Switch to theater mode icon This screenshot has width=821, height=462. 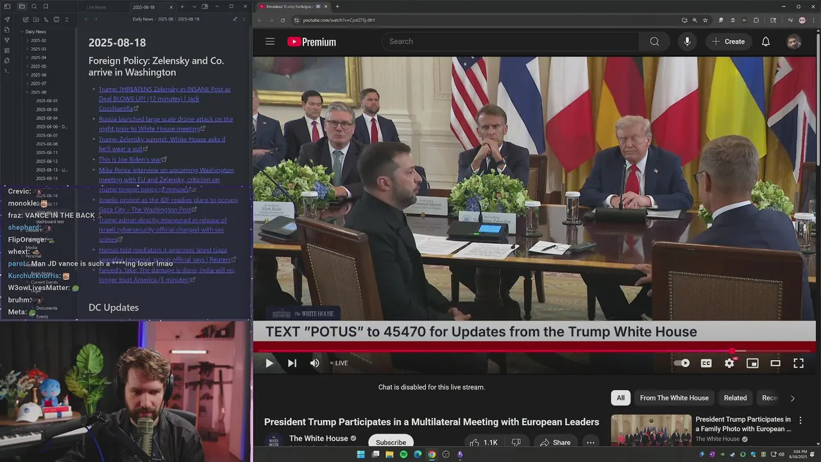[x=775, y=363]
